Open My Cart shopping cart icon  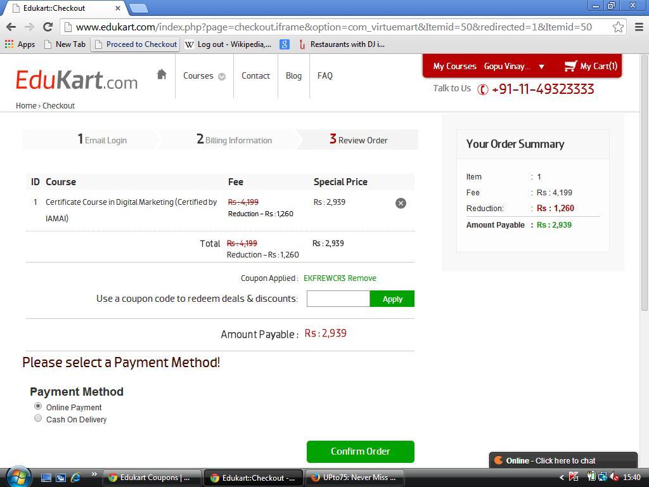[x=571, y=66]
